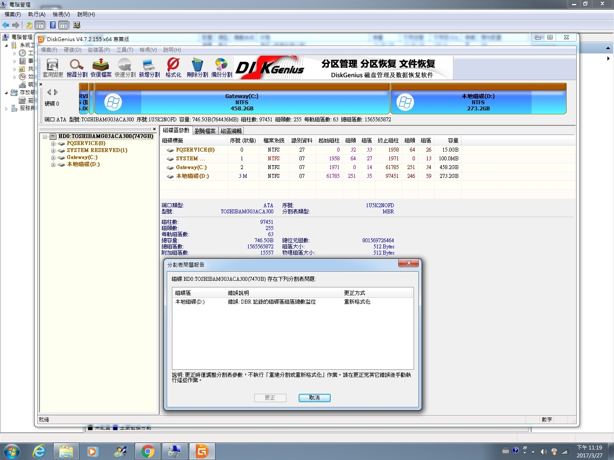Collapse the 系統工具 node in Computer Management tree
The image size is (614, 460).
click(6, 45)
